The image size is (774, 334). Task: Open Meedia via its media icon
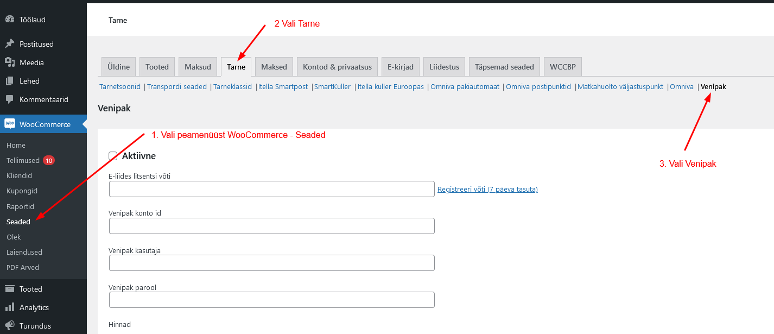click(x=9, y=62)
